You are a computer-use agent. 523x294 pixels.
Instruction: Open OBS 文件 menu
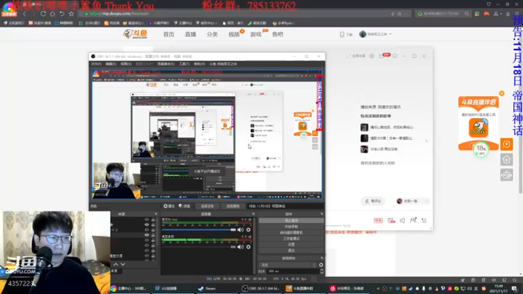(96, 63)
